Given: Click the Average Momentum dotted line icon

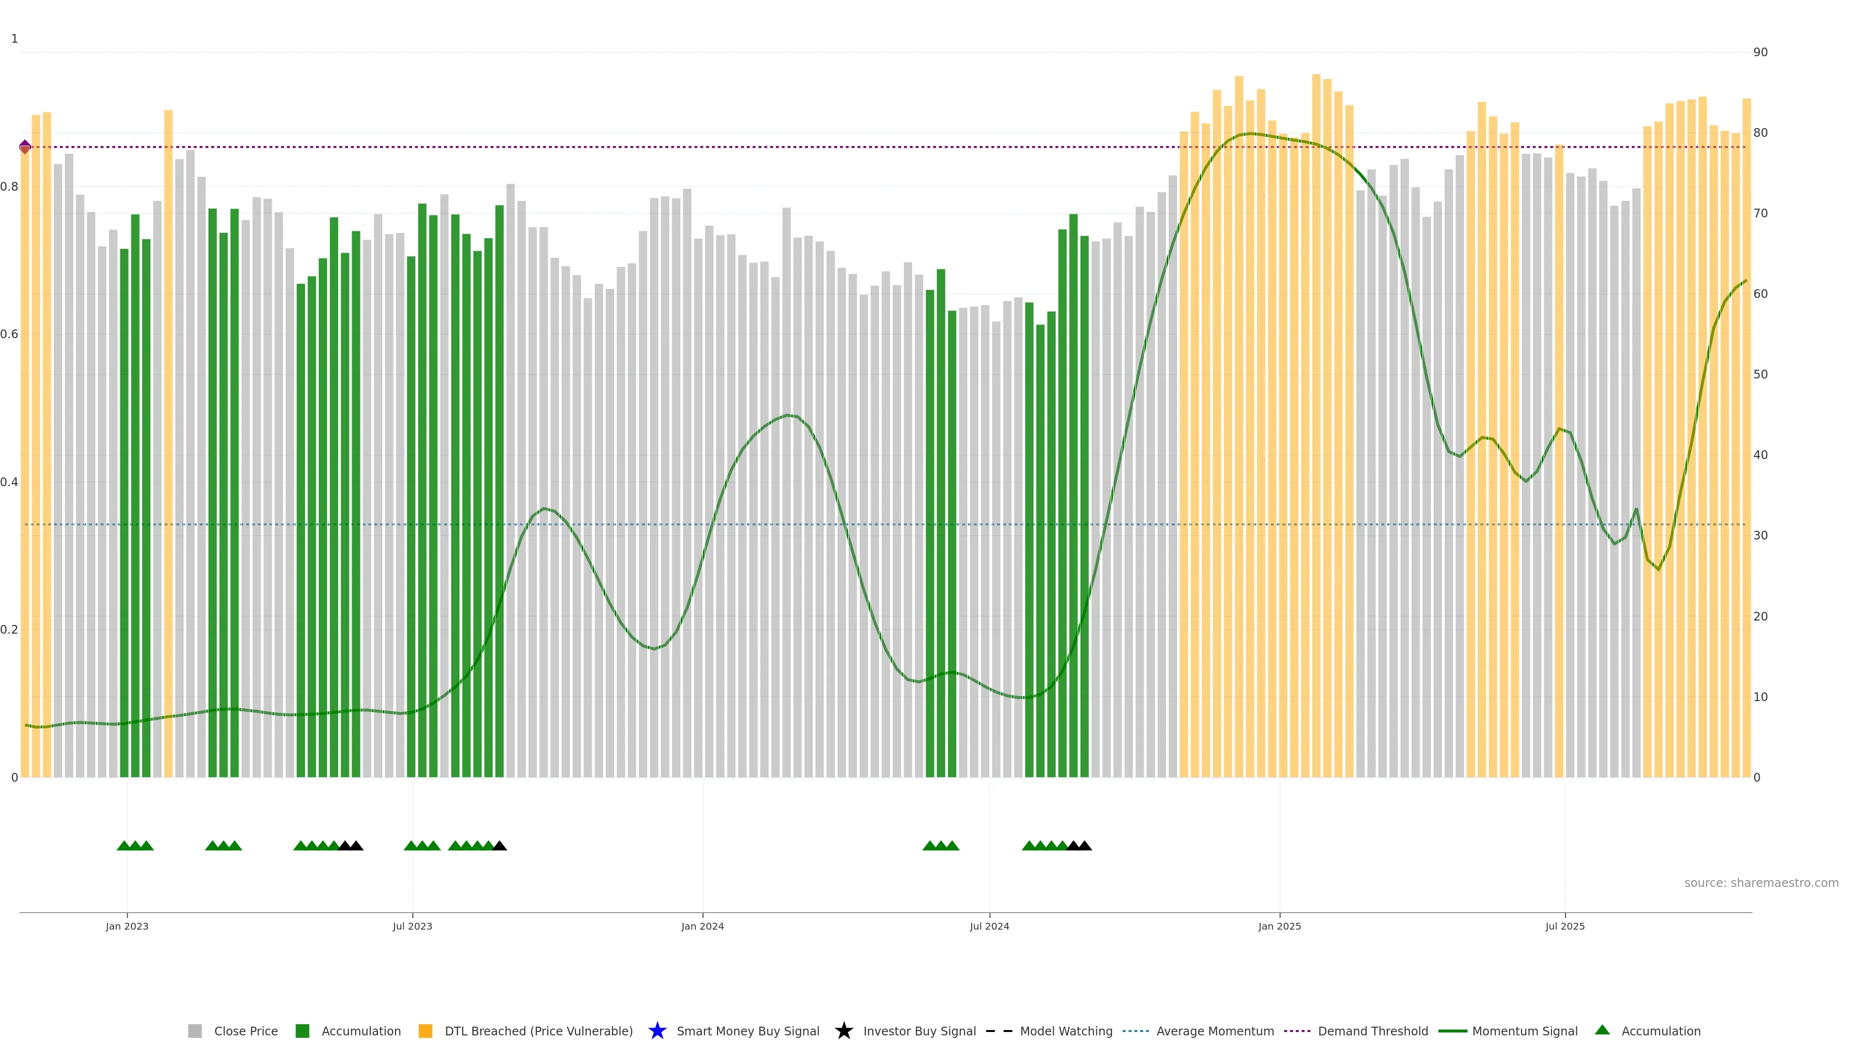Looking at the screenshot, I should pyautogui.click(x=1135, y=1031).
